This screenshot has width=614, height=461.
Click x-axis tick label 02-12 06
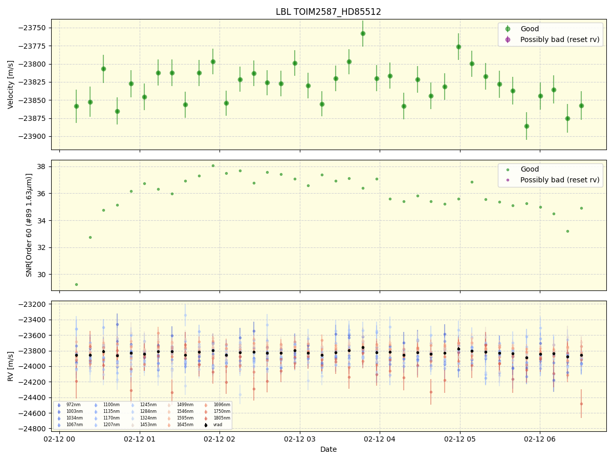coord(540,439)
